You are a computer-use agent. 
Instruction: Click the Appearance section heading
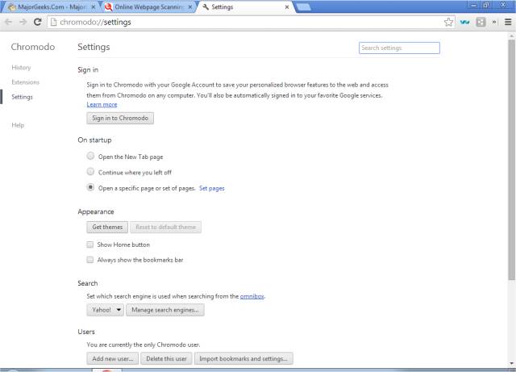[96, 212]
